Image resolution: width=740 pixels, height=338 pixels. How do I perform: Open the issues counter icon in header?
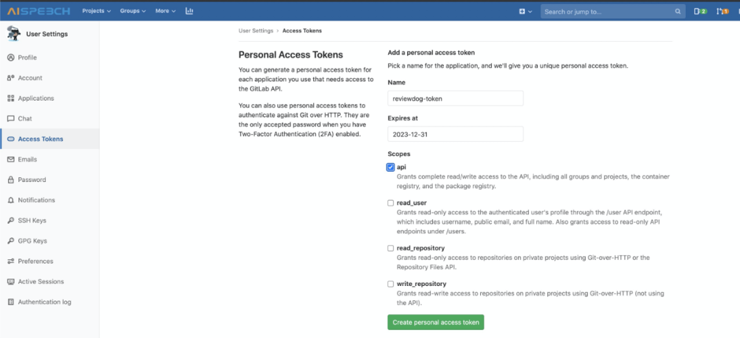click(700, 12)
